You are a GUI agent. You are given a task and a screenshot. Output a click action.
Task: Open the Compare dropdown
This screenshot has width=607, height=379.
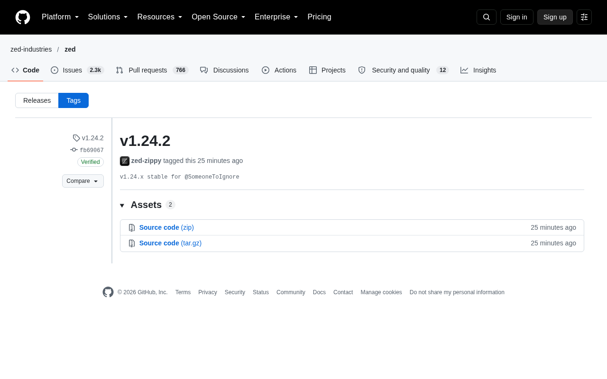83,181
